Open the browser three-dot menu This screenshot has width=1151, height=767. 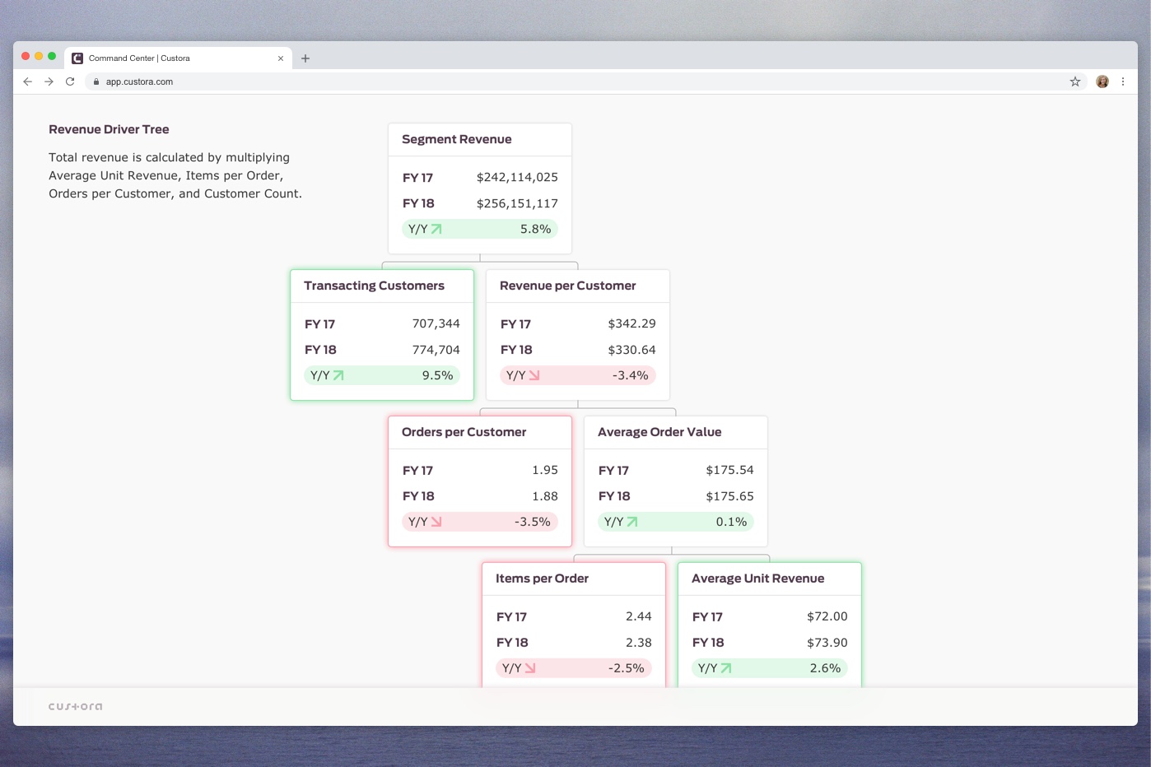[1123, 81]
